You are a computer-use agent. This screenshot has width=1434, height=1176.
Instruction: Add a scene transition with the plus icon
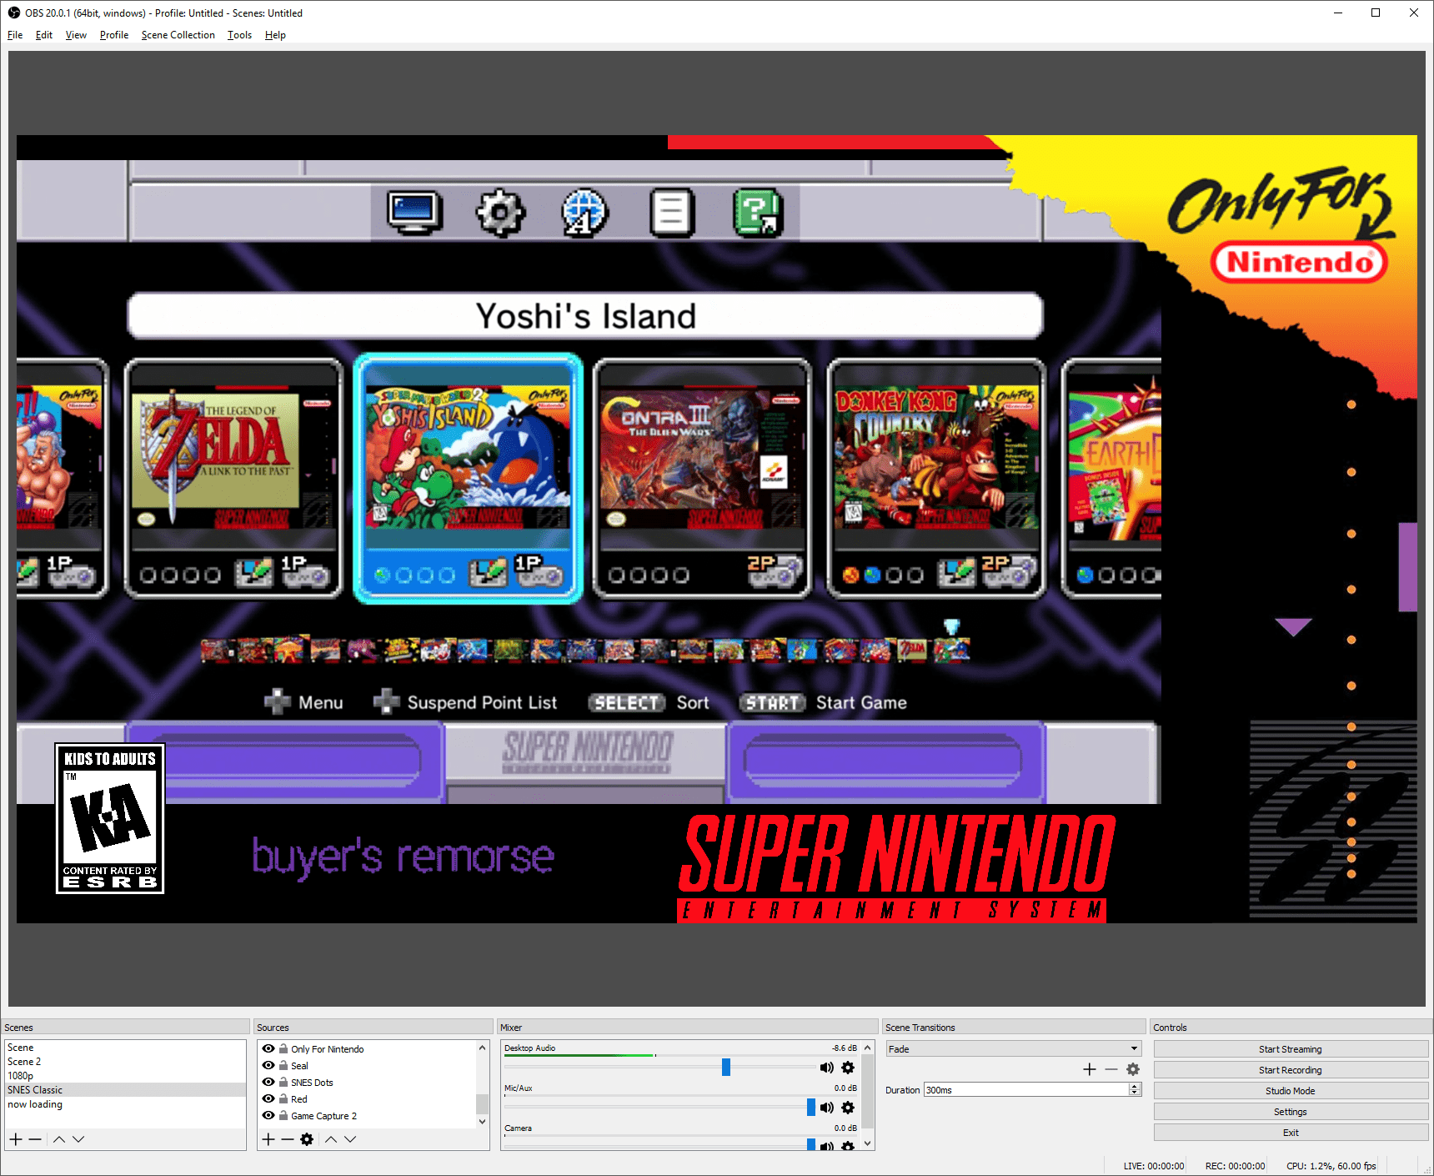1089,1069
